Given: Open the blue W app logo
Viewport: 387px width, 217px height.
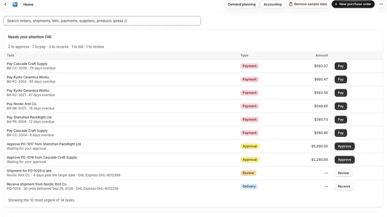Looking at the screenshot, I should tap(15, 4).
